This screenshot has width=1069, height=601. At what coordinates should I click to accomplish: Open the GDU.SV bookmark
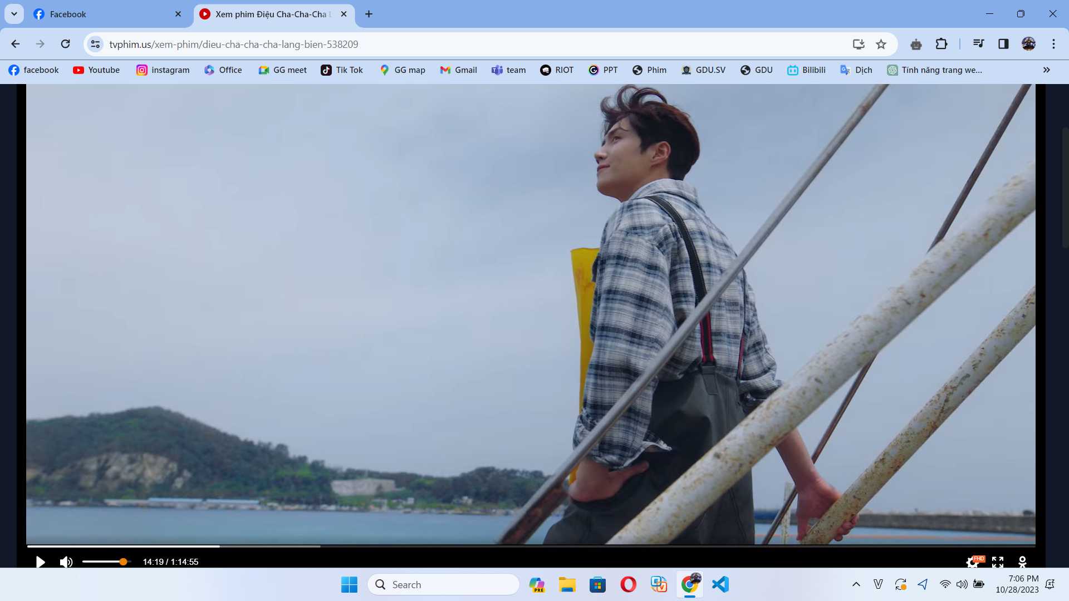point(704,70)
